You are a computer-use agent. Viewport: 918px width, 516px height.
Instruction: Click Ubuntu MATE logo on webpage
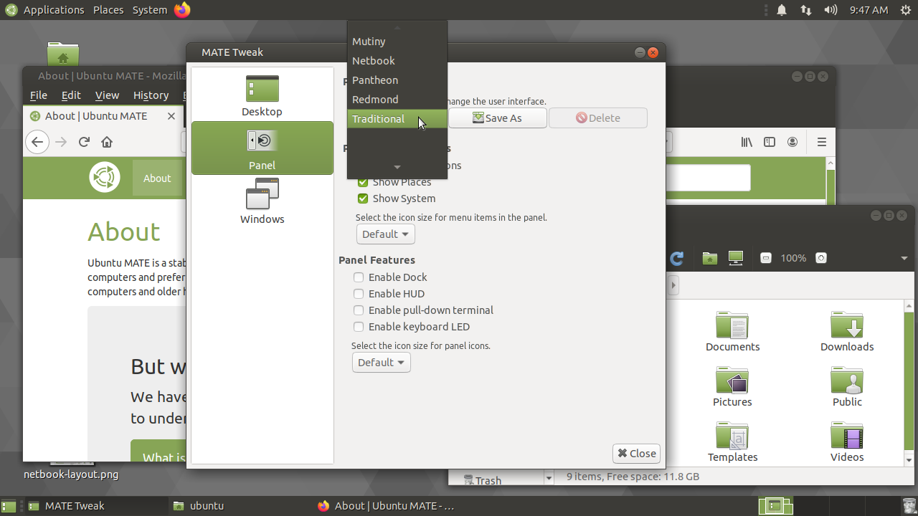[105, 177]
